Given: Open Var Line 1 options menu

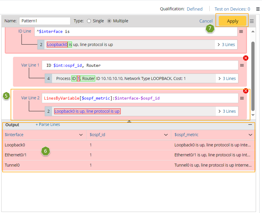Looking at the screenshot, I should 242,65.
